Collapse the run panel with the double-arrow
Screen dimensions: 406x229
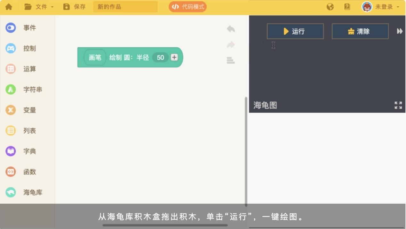click(x=399, y=31)
